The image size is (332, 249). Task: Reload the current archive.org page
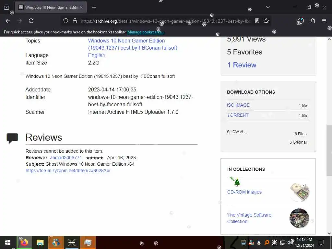point(31,21)
